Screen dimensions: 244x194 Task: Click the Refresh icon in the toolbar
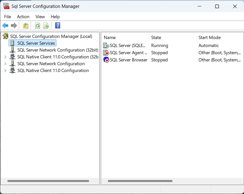[37, 25]
